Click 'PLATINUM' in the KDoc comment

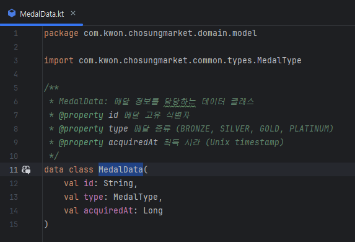coord(309,129)
